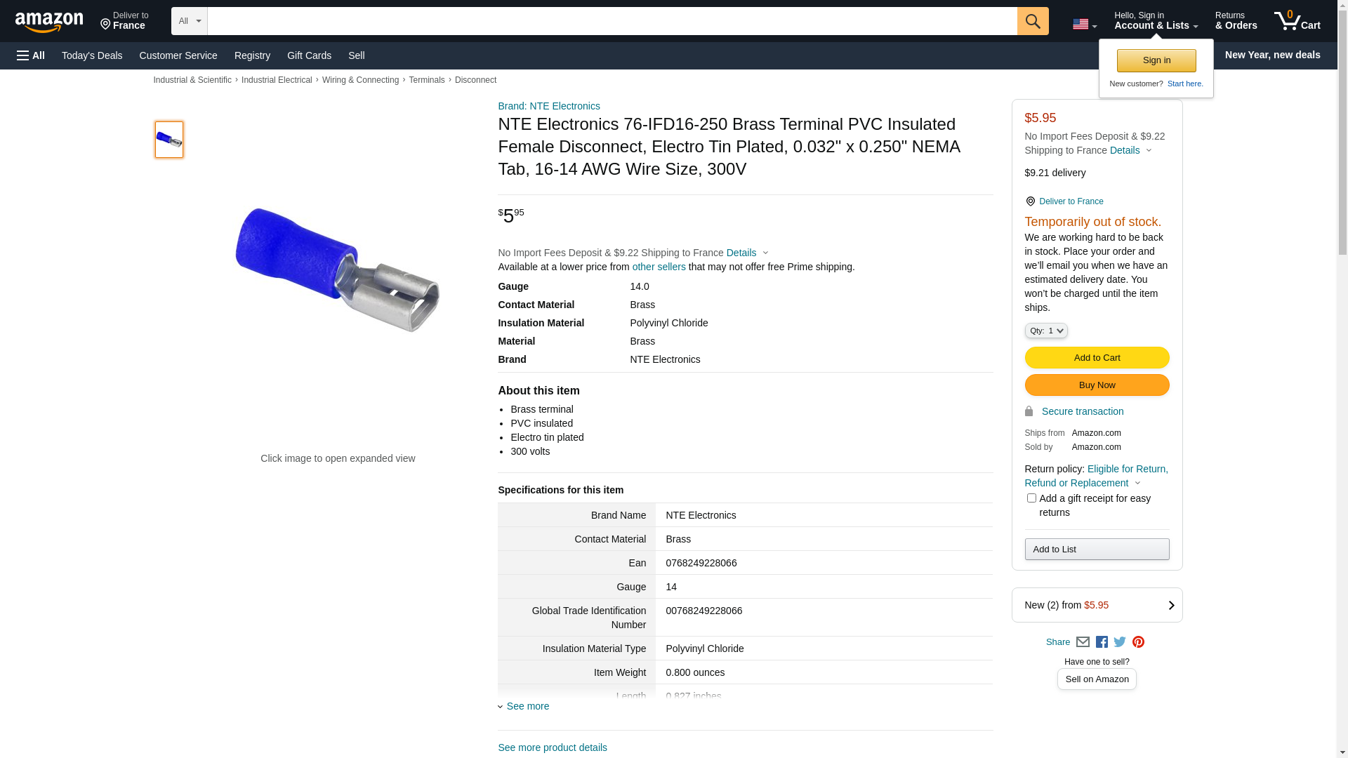This screenshot has width=1348, height=758.
Task: Click the Buy Now button
Action: tap(1097, 385)
